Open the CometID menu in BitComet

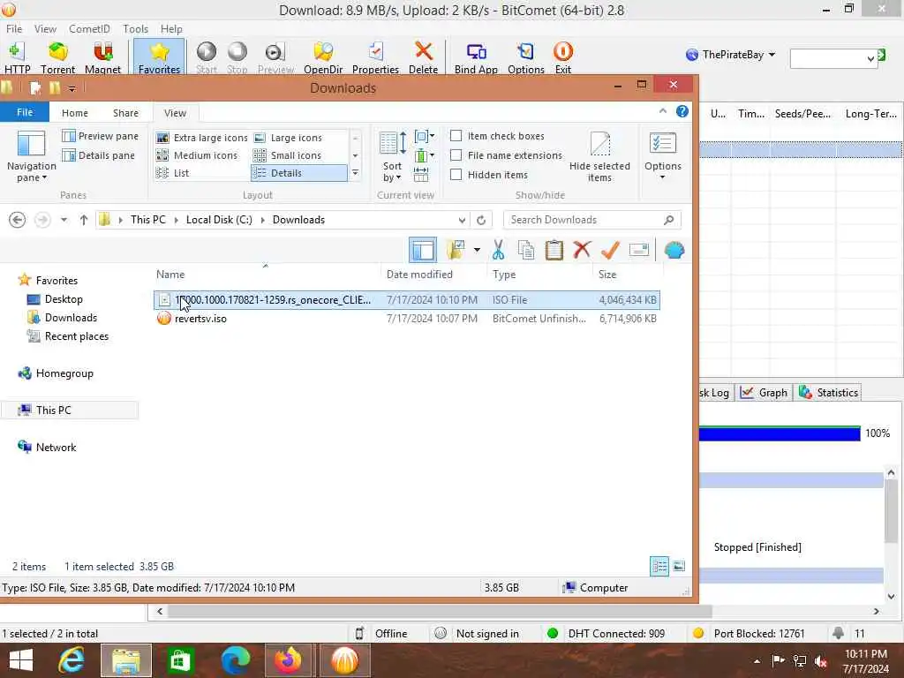click(89, 29)
